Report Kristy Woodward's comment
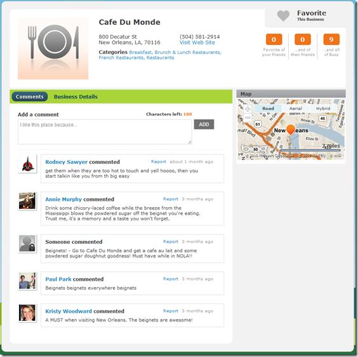 (x=171, y=311)
